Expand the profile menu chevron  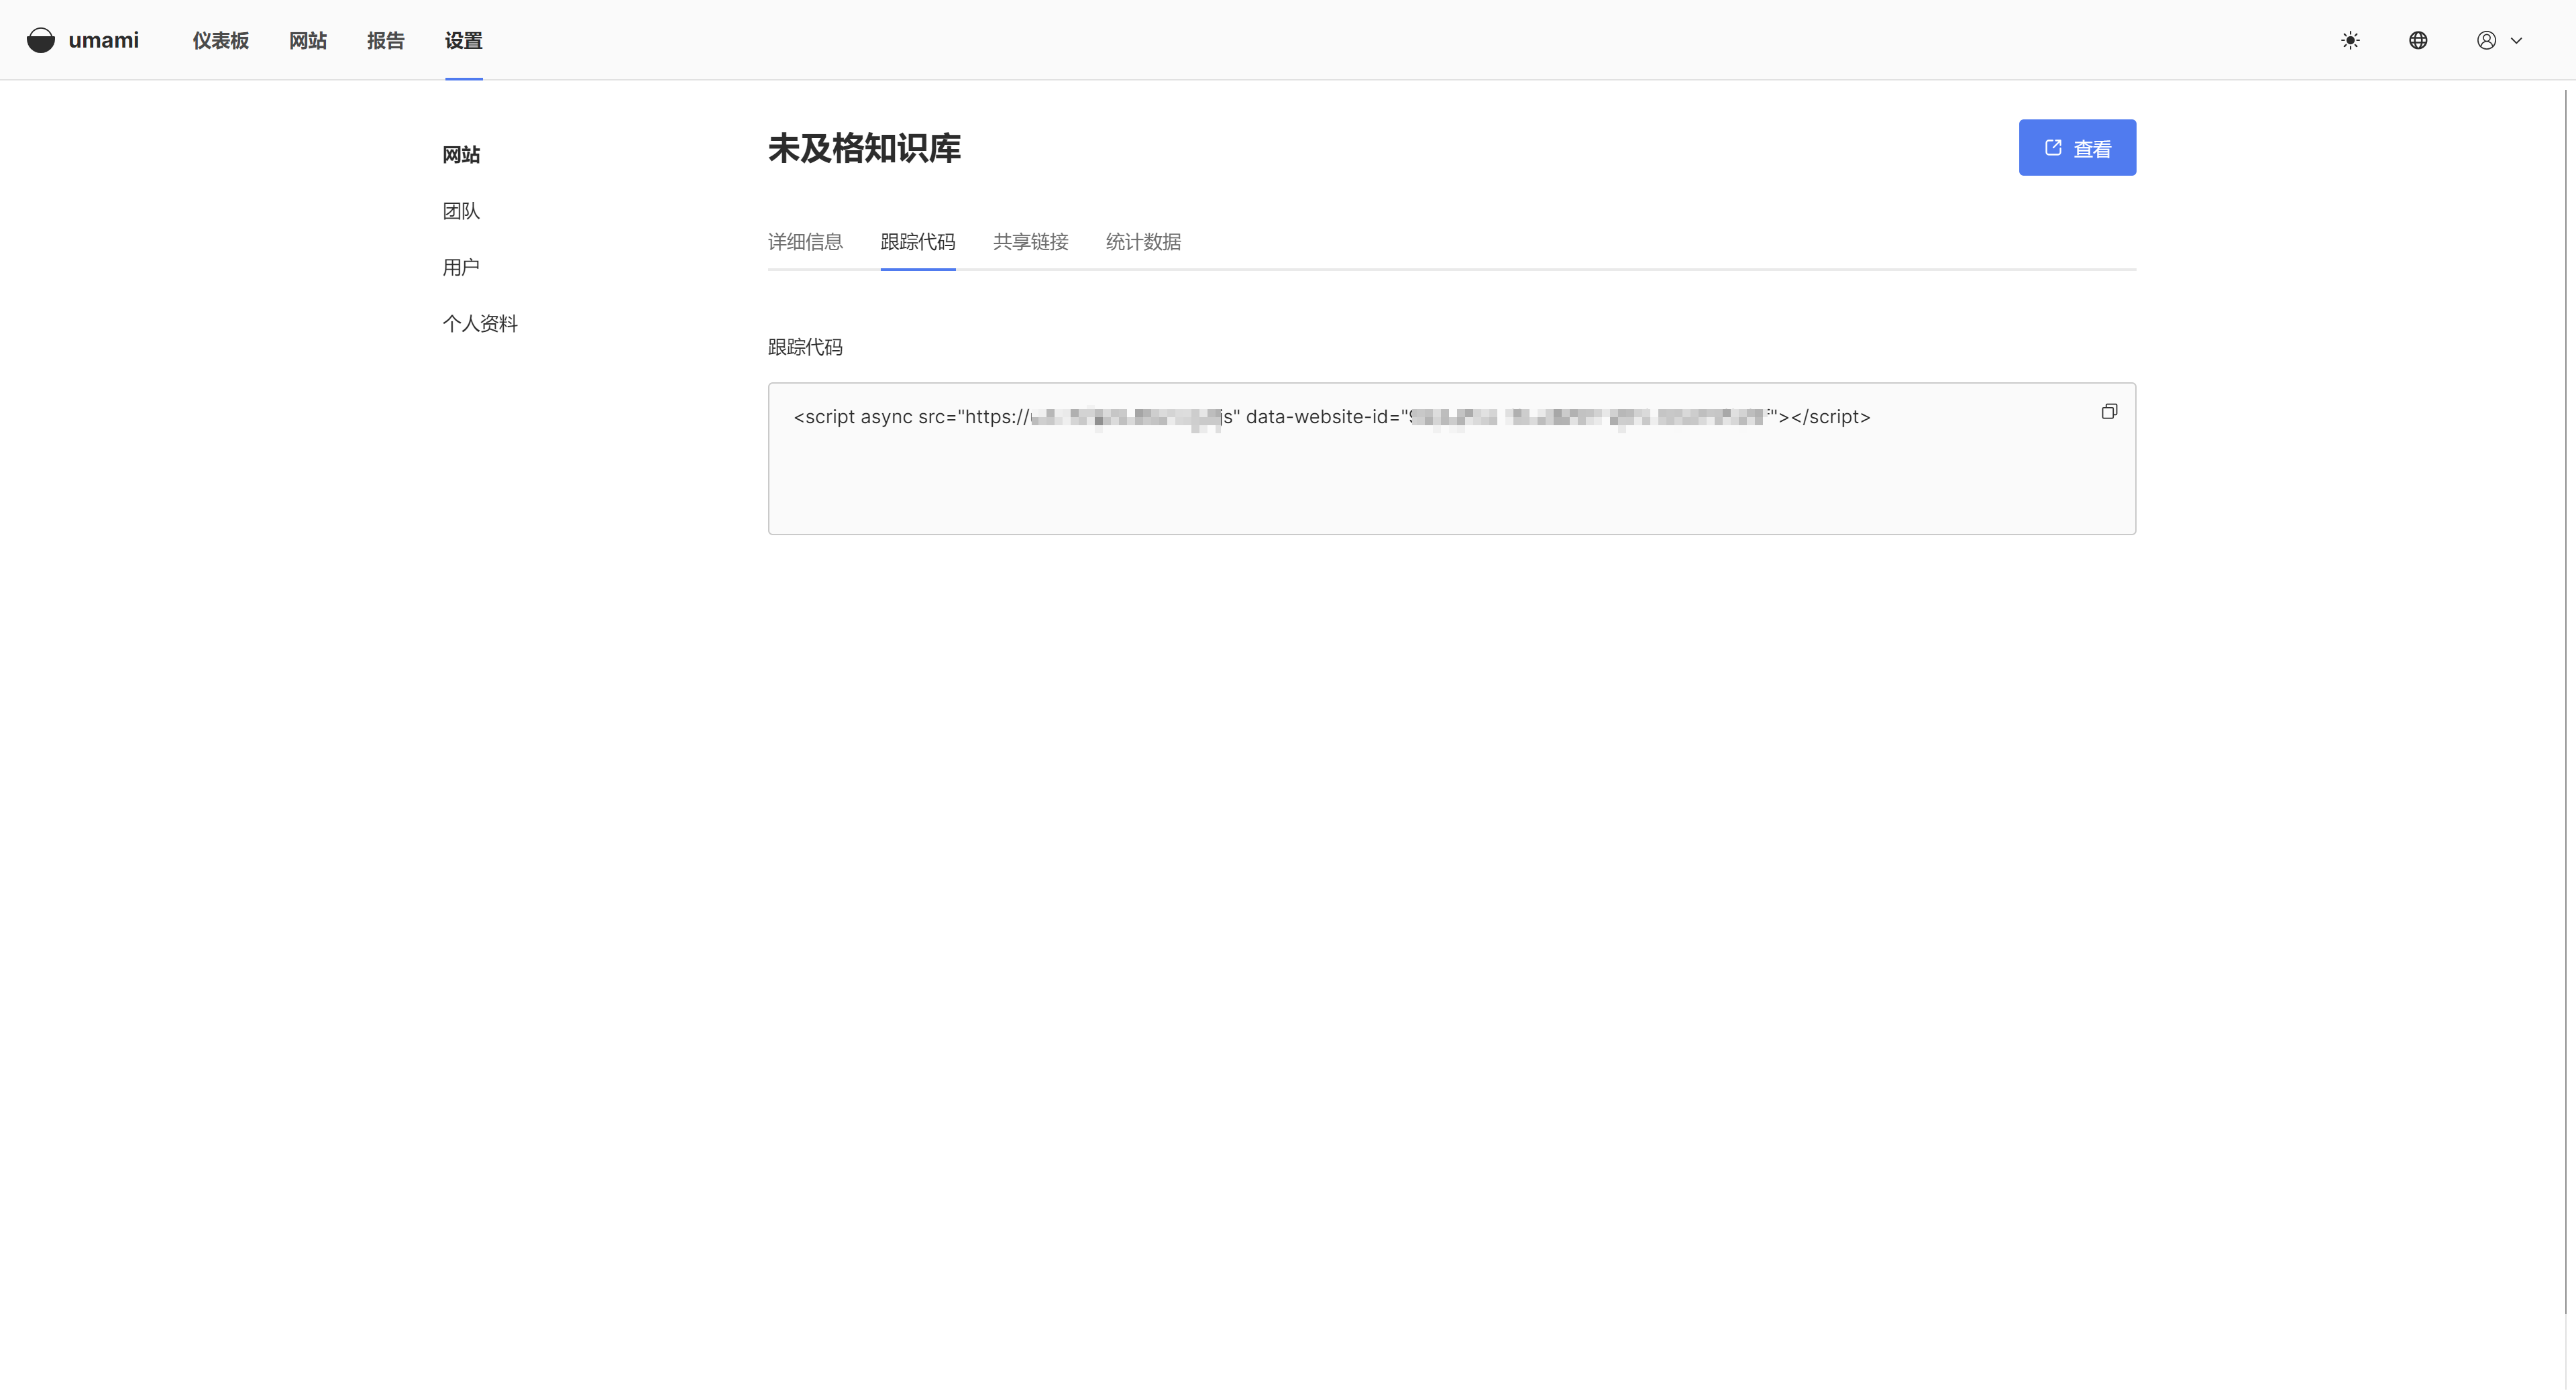point(2517,41)
